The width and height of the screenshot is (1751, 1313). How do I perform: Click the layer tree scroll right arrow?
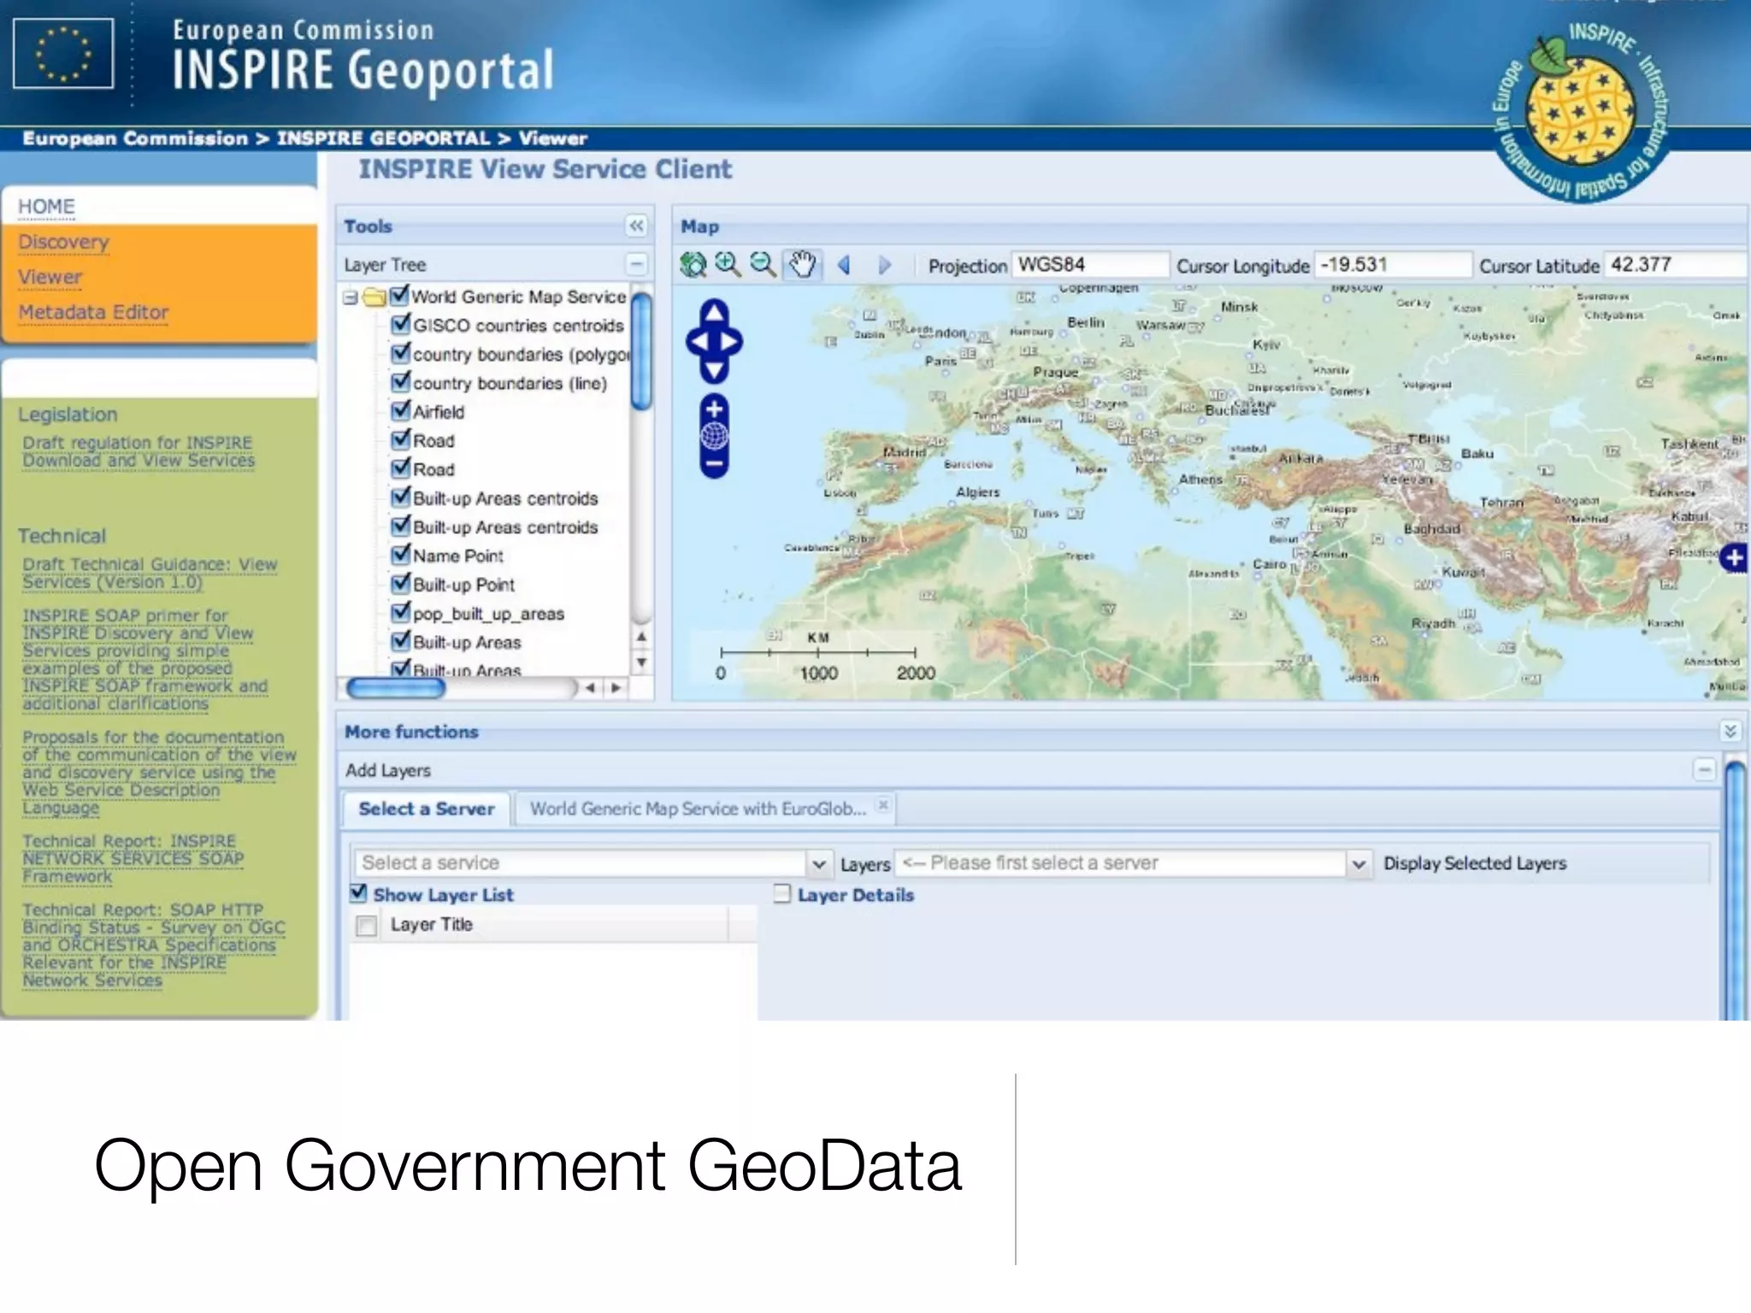(616, 688)
